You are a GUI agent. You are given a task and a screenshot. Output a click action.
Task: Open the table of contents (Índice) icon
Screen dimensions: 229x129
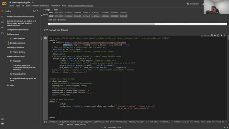tap(3, 11)
